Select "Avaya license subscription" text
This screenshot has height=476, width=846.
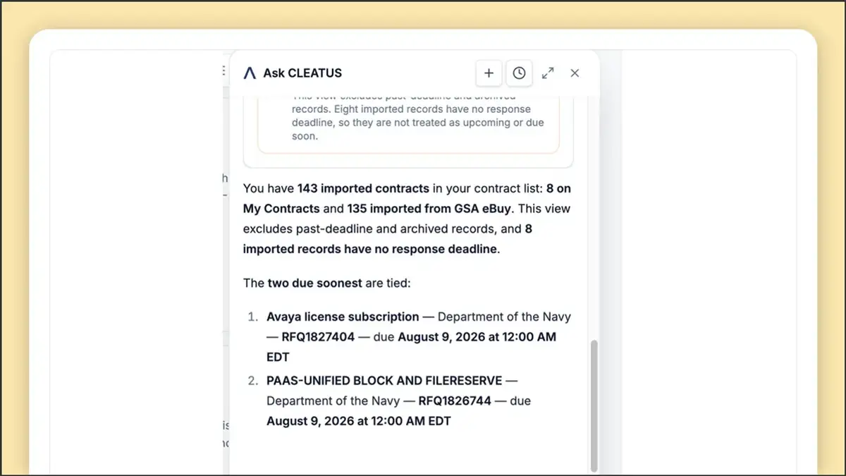[343, 317]
